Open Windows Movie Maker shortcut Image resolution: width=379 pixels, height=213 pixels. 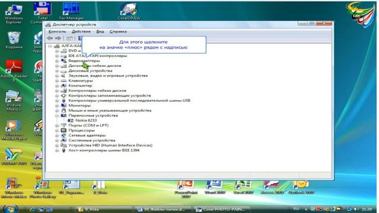point(14,188)
